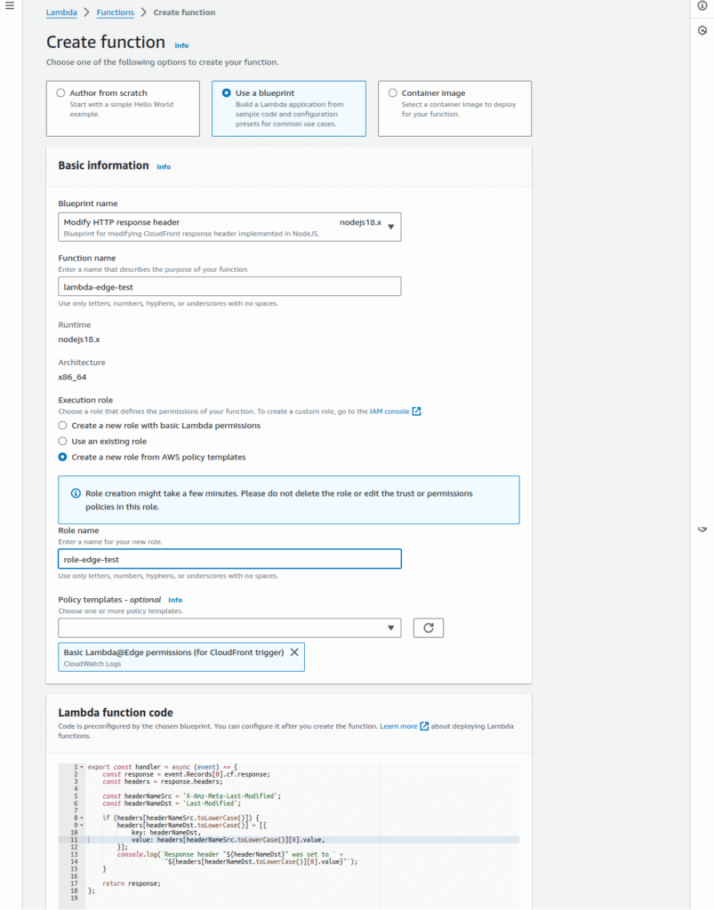The width and height of the screenshot is (714, 910).
Task: Open the Policy templates dropdown
Action: coord(229,628)
